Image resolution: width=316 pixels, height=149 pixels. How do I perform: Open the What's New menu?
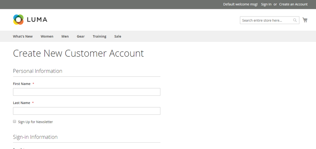click(x=23, y=36)
